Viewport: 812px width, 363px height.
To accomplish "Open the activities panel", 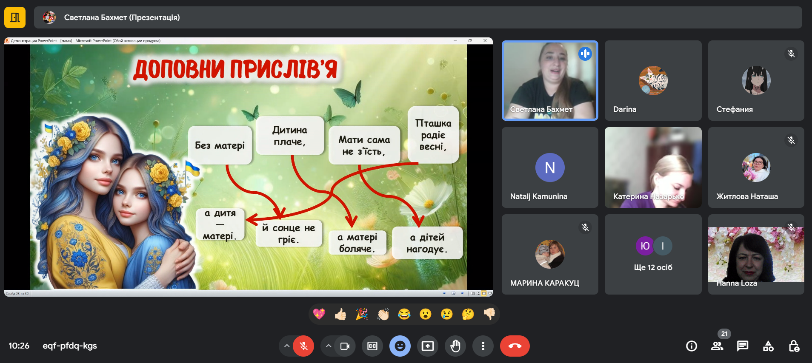I will [x=768, y=346].
